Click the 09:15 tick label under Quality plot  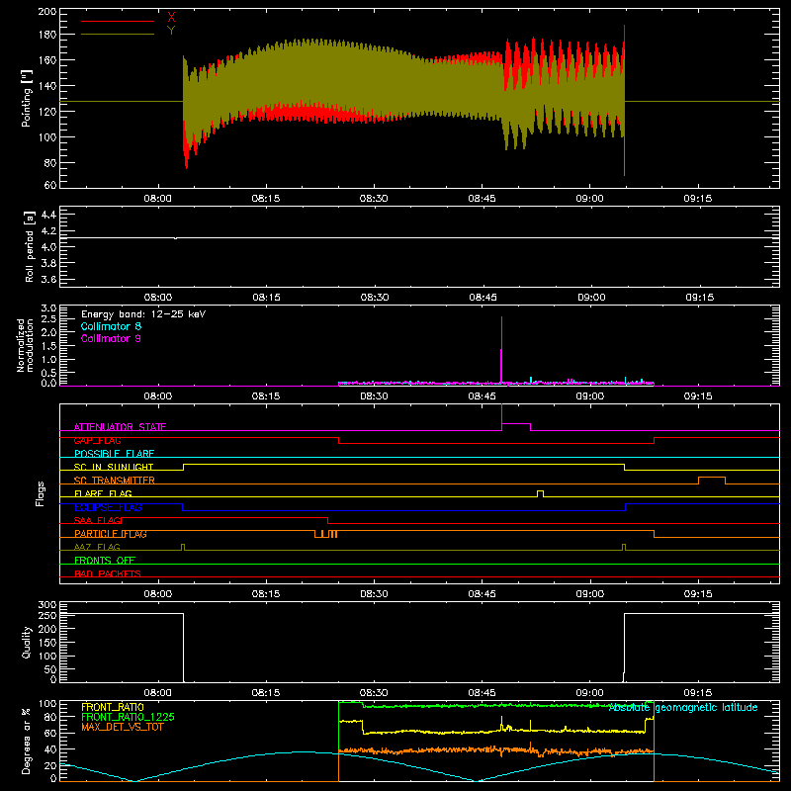coord(698,693)
